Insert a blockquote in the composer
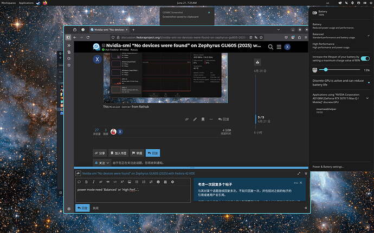The width and height of the screenshot is (374, 233). [108, 182]
